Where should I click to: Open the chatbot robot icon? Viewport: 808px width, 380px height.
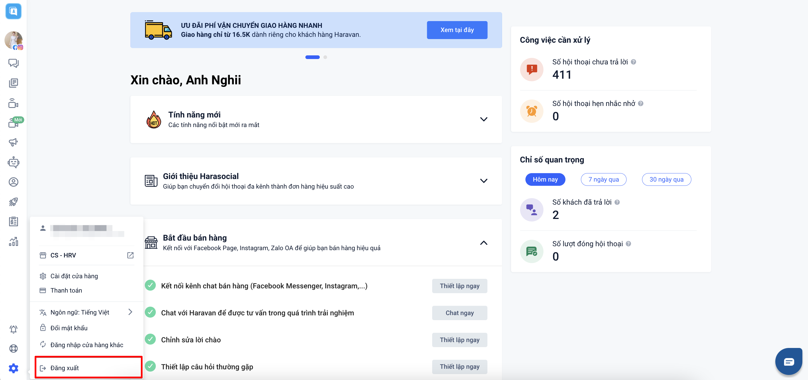13,162
